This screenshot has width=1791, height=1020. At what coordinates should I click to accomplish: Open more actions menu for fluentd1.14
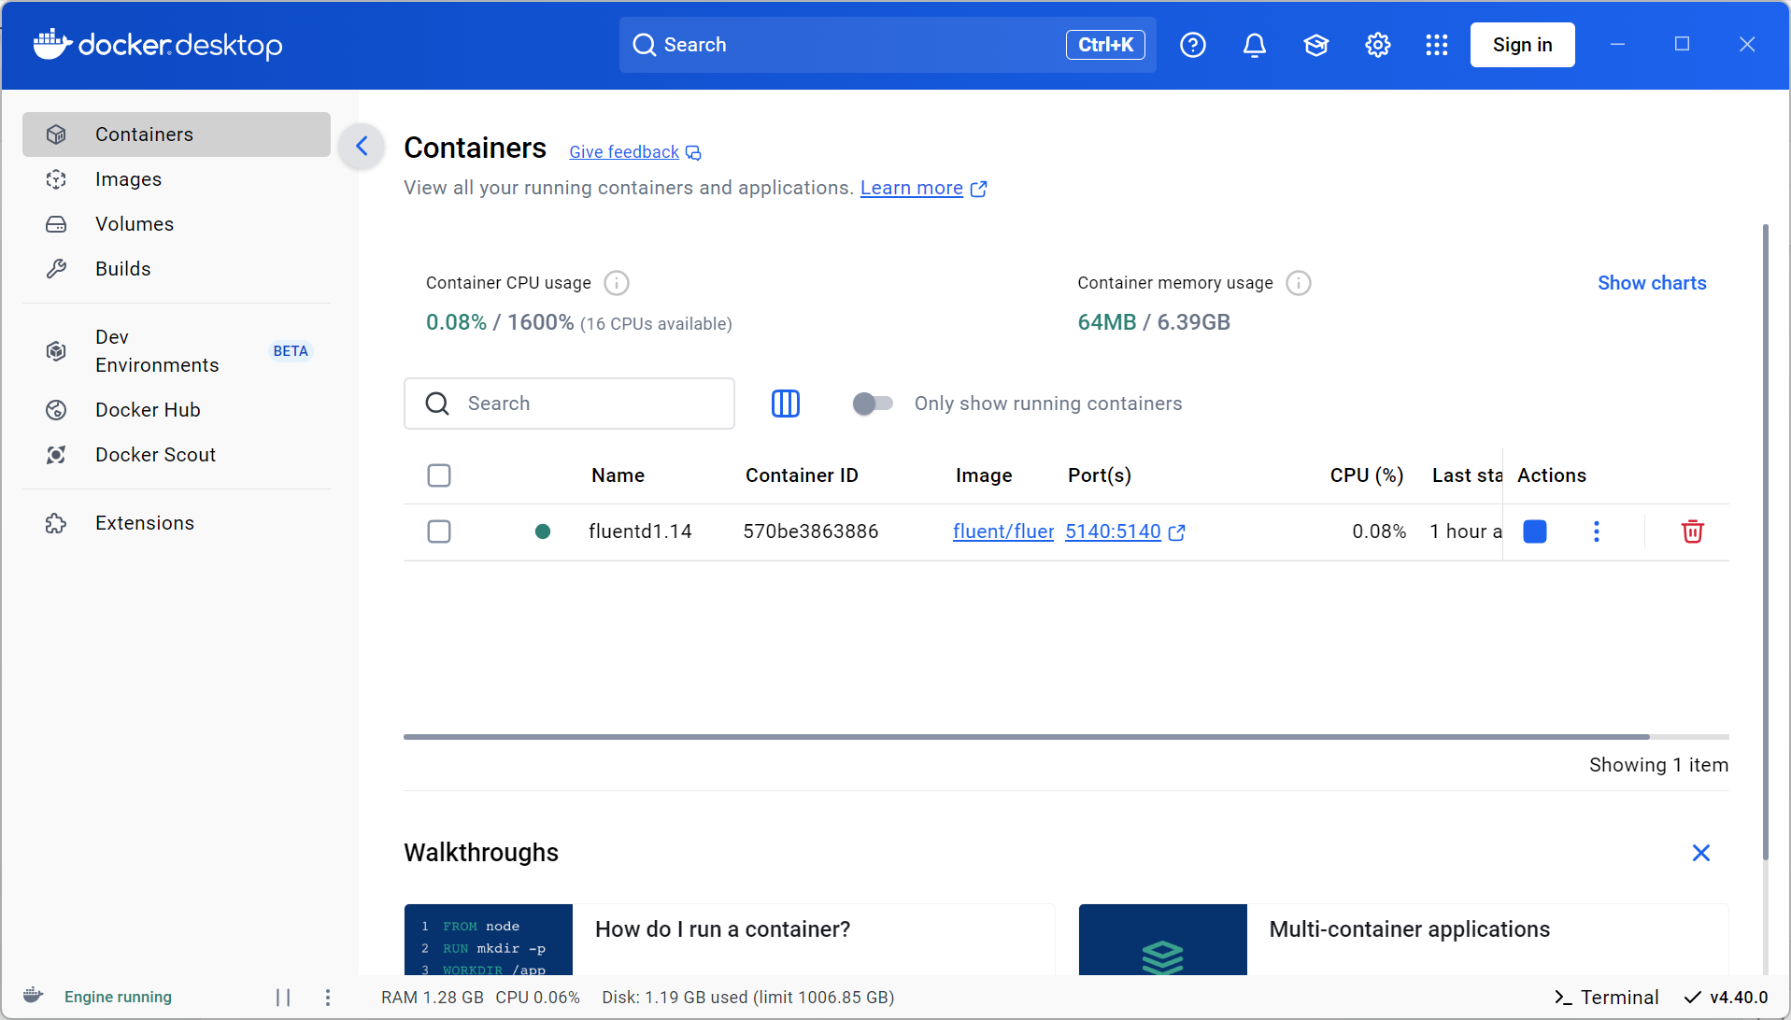[x=1597, y=531]
